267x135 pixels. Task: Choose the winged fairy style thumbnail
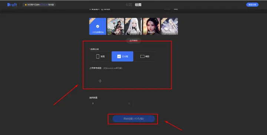(169, 26)
